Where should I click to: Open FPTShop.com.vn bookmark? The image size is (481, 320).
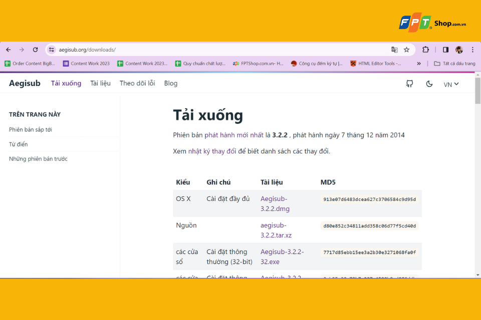[258, 63]
